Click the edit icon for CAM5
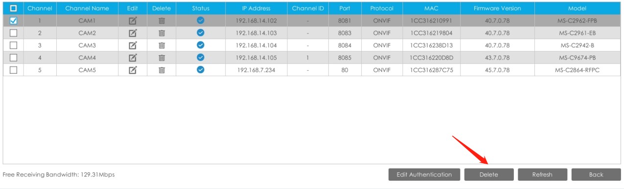This screenshot has height=189, width=624. (133, 70)
